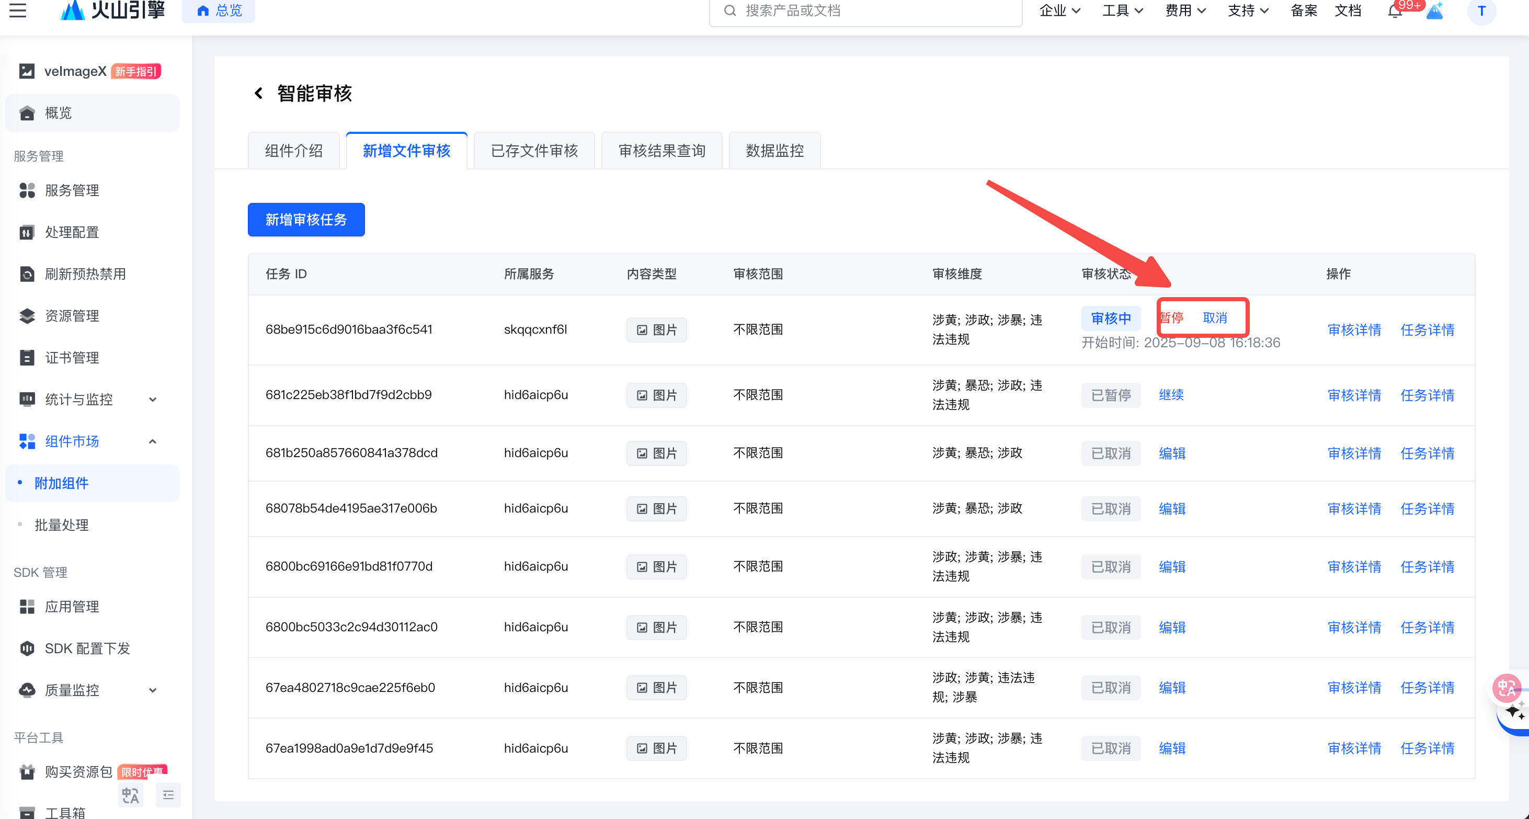This screenshot has height=819, width=1529.
Task: Open 刷新预热禁用 from the sidebar
Action: [x=85, y=274]
